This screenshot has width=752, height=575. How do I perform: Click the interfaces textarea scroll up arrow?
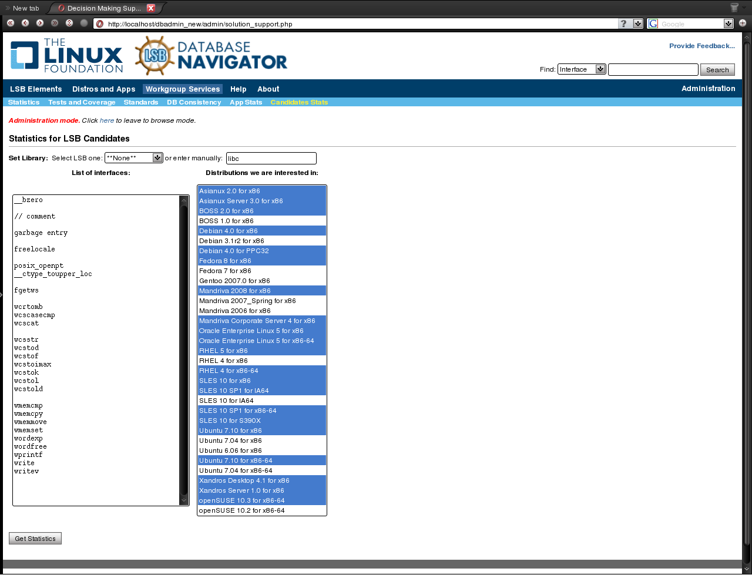[x=184, y=200]
